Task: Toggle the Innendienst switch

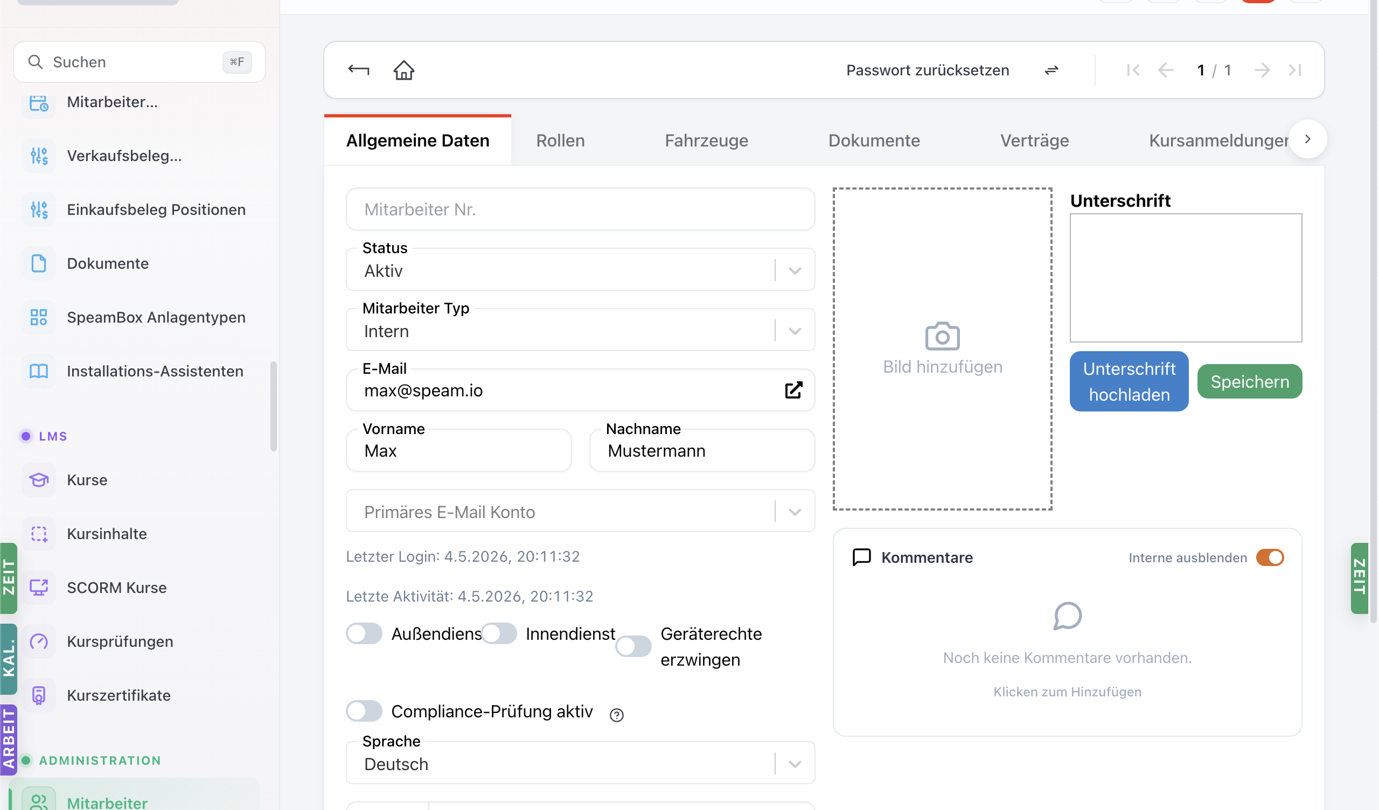Action: (x=498, y=634)
